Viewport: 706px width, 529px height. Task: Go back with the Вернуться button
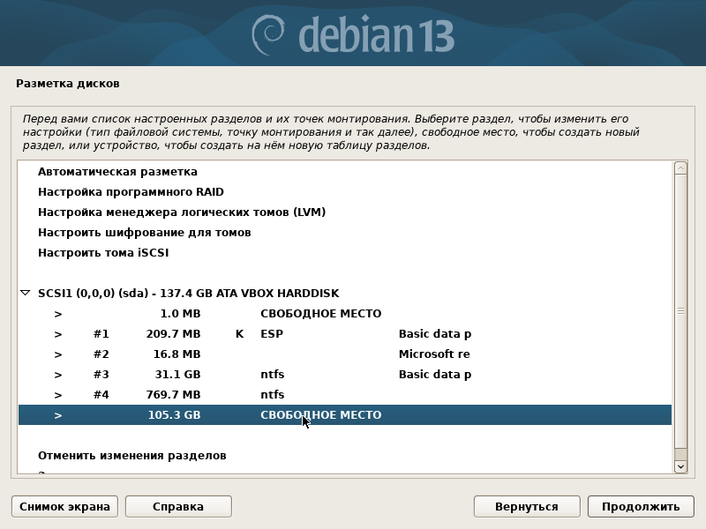[x=527, y=506]
